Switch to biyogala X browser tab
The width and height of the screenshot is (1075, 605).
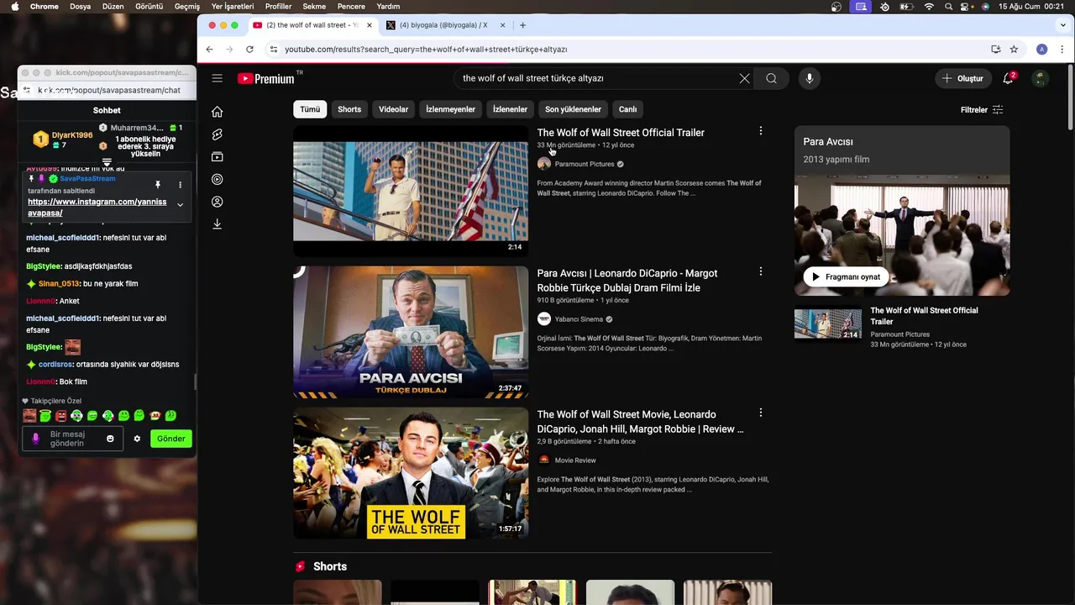[x=443, y=25]
